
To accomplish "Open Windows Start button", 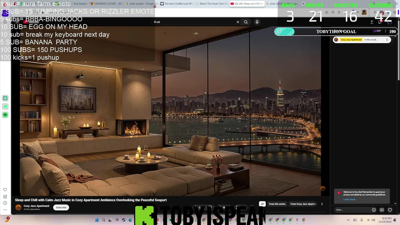I will point(97,220).
